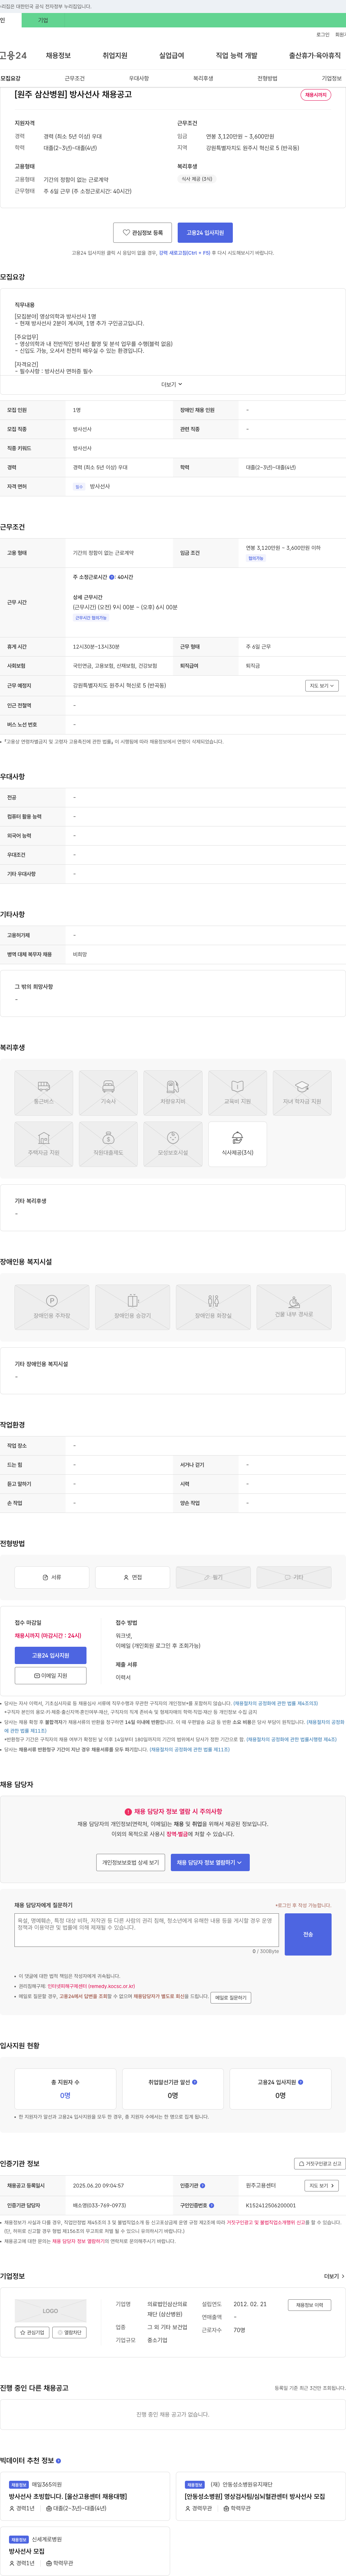Click the 장애인용 주차장 facility icon
Viewport: 346px width, 2576px height.
tap(51, 1307)
